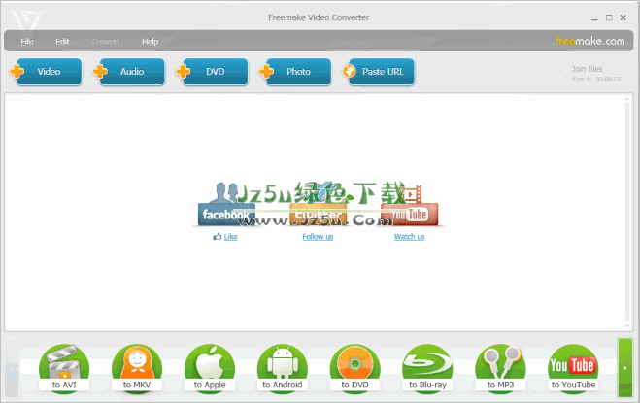The height and width of the screenshot is (403, 640).
Task: Click the DVD import button
Action: (x=213, y=72)
